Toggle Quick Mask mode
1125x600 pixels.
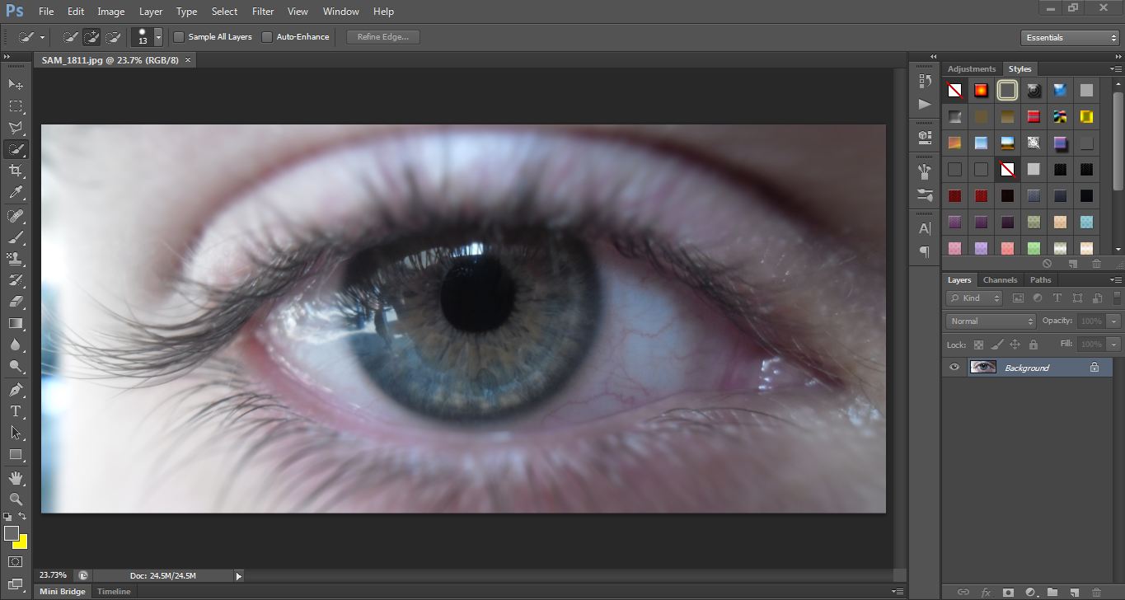click(x=16, y=561)
